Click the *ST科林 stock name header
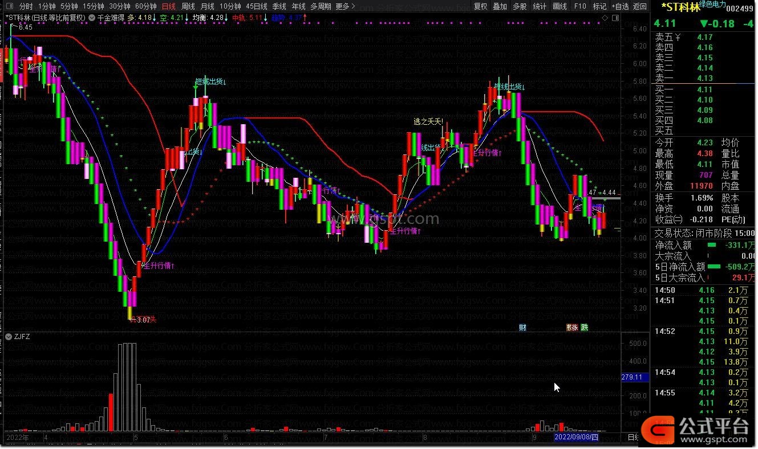758x449 pixels. (x=680, y=7)
